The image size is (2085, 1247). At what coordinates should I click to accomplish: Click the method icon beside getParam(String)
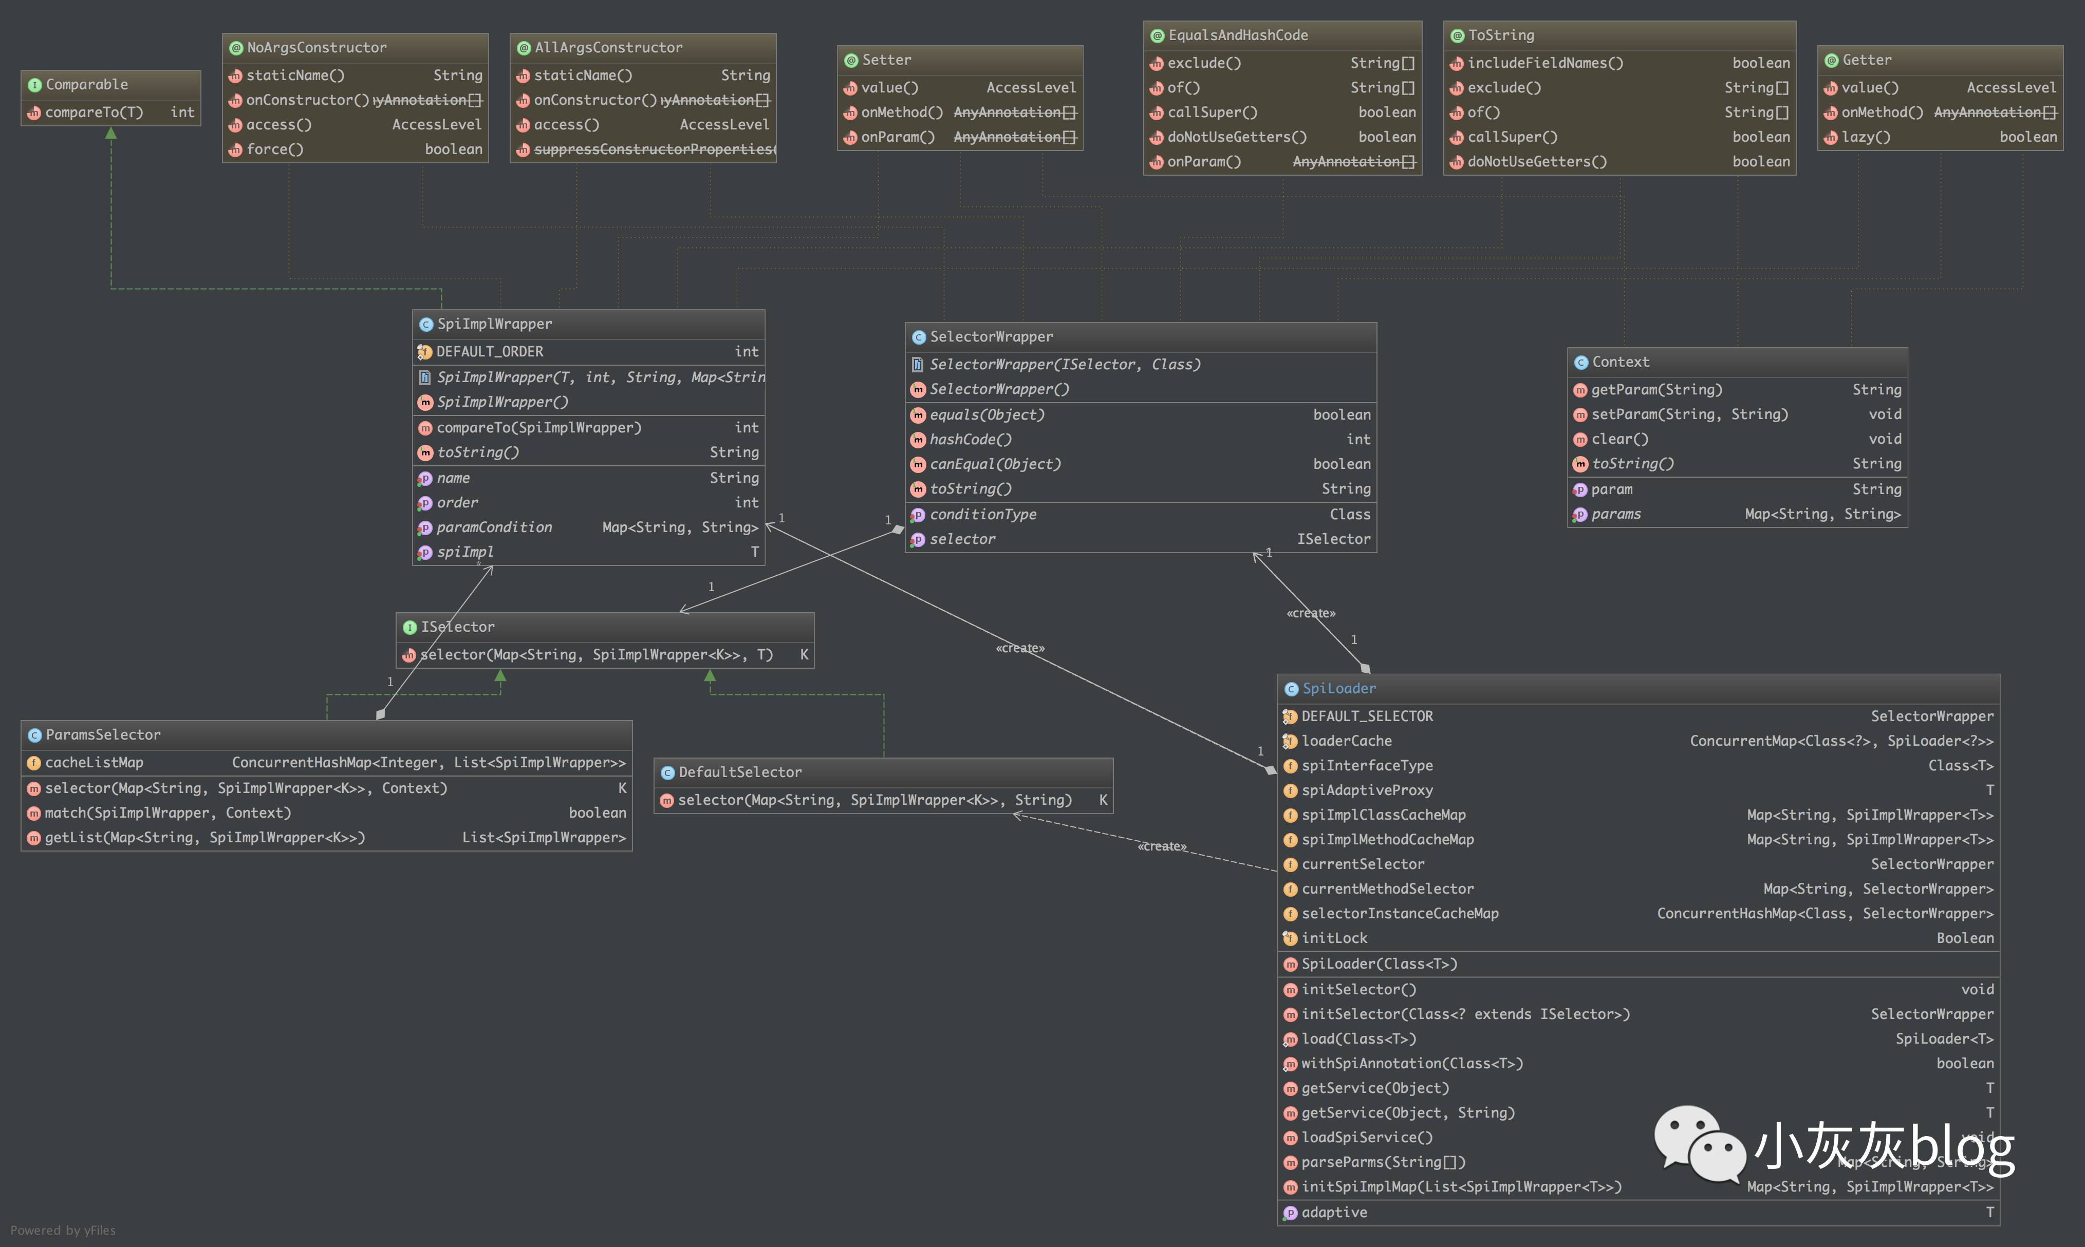(1580, 391)
